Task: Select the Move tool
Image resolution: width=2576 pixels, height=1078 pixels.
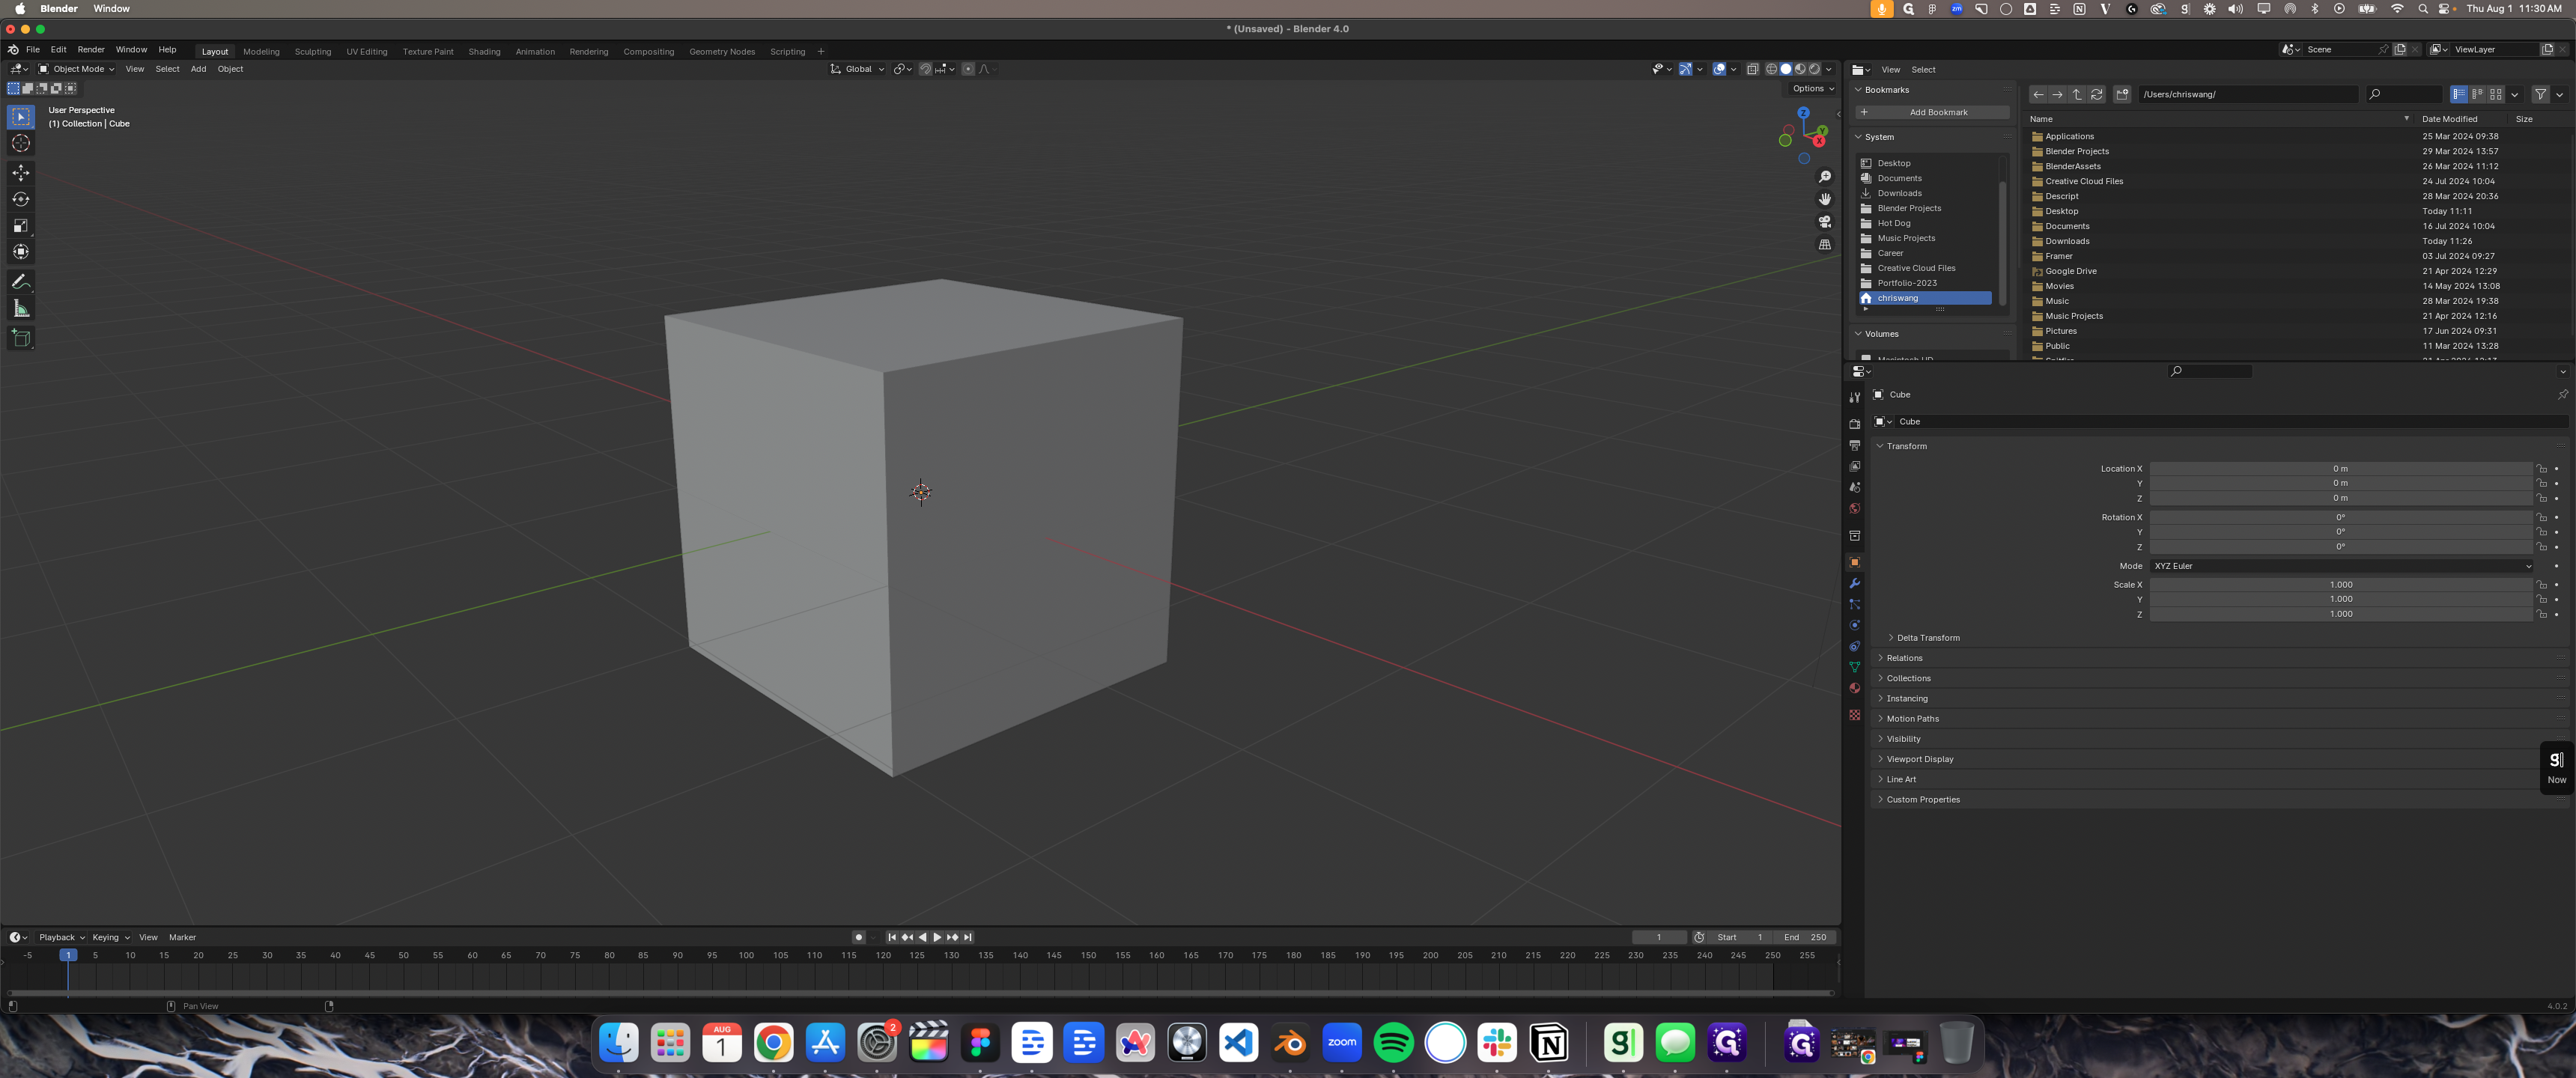Action: pyautogui.click(x=20, y=173)
